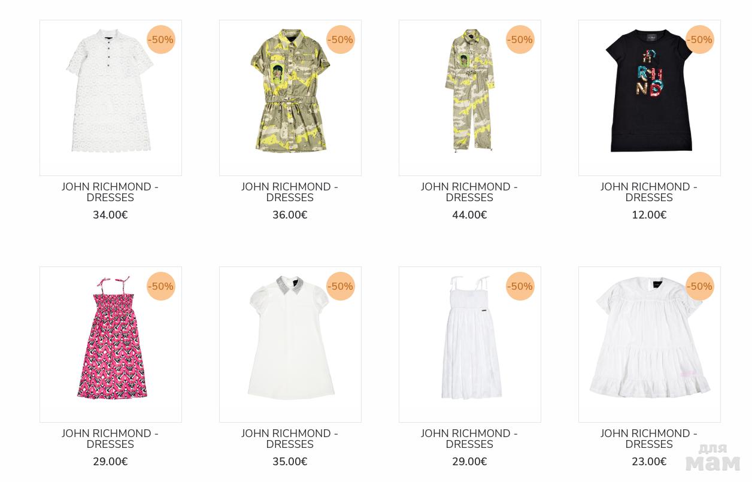Viewport: 752px width, 482px height.
Task: Click the -50% badge on camouflage jumpsuit
Action: tap(520, 40)
